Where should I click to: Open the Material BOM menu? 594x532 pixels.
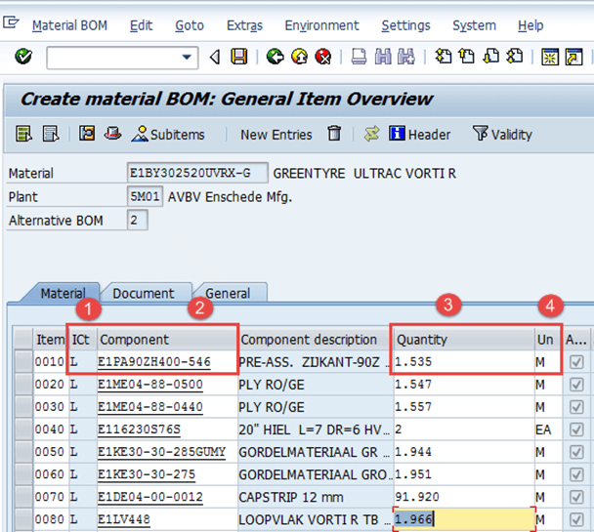(x=69, y=25)
